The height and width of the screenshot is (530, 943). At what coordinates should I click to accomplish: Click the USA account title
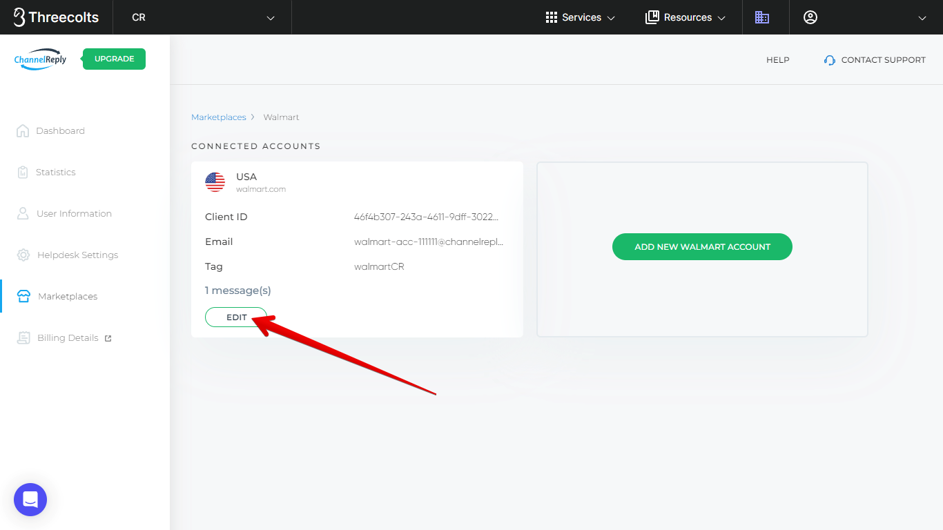tap(246, 177)
